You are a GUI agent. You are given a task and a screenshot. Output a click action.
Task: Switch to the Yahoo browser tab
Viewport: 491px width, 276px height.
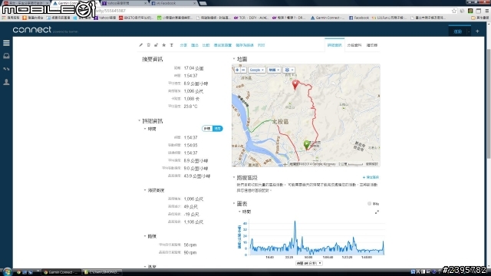(124, 3)
